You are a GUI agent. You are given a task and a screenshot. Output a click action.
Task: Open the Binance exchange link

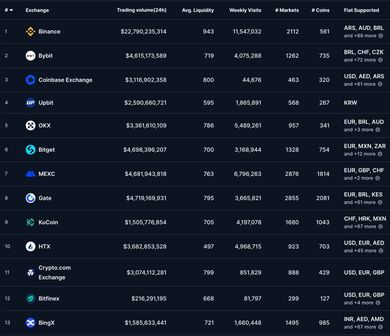point(49,32)
